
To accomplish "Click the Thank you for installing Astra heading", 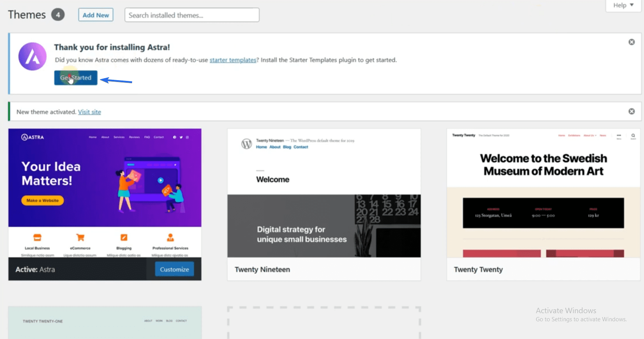I will [x=112, y=47].
